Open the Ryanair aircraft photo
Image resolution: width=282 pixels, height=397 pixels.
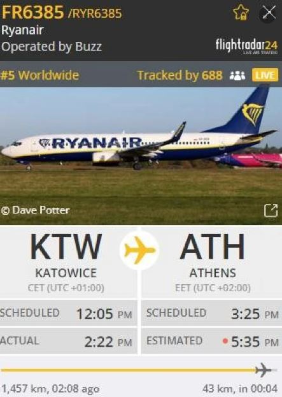click(141, 155)
